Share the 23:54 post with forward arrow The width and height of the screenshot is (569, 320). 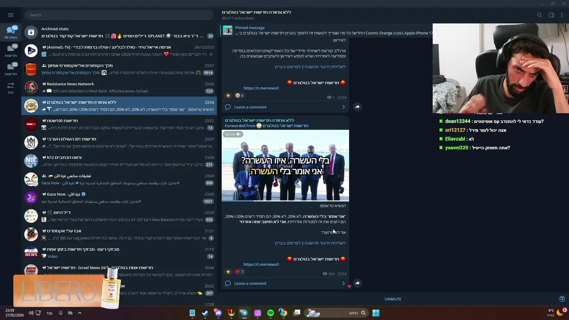[357, 283]
